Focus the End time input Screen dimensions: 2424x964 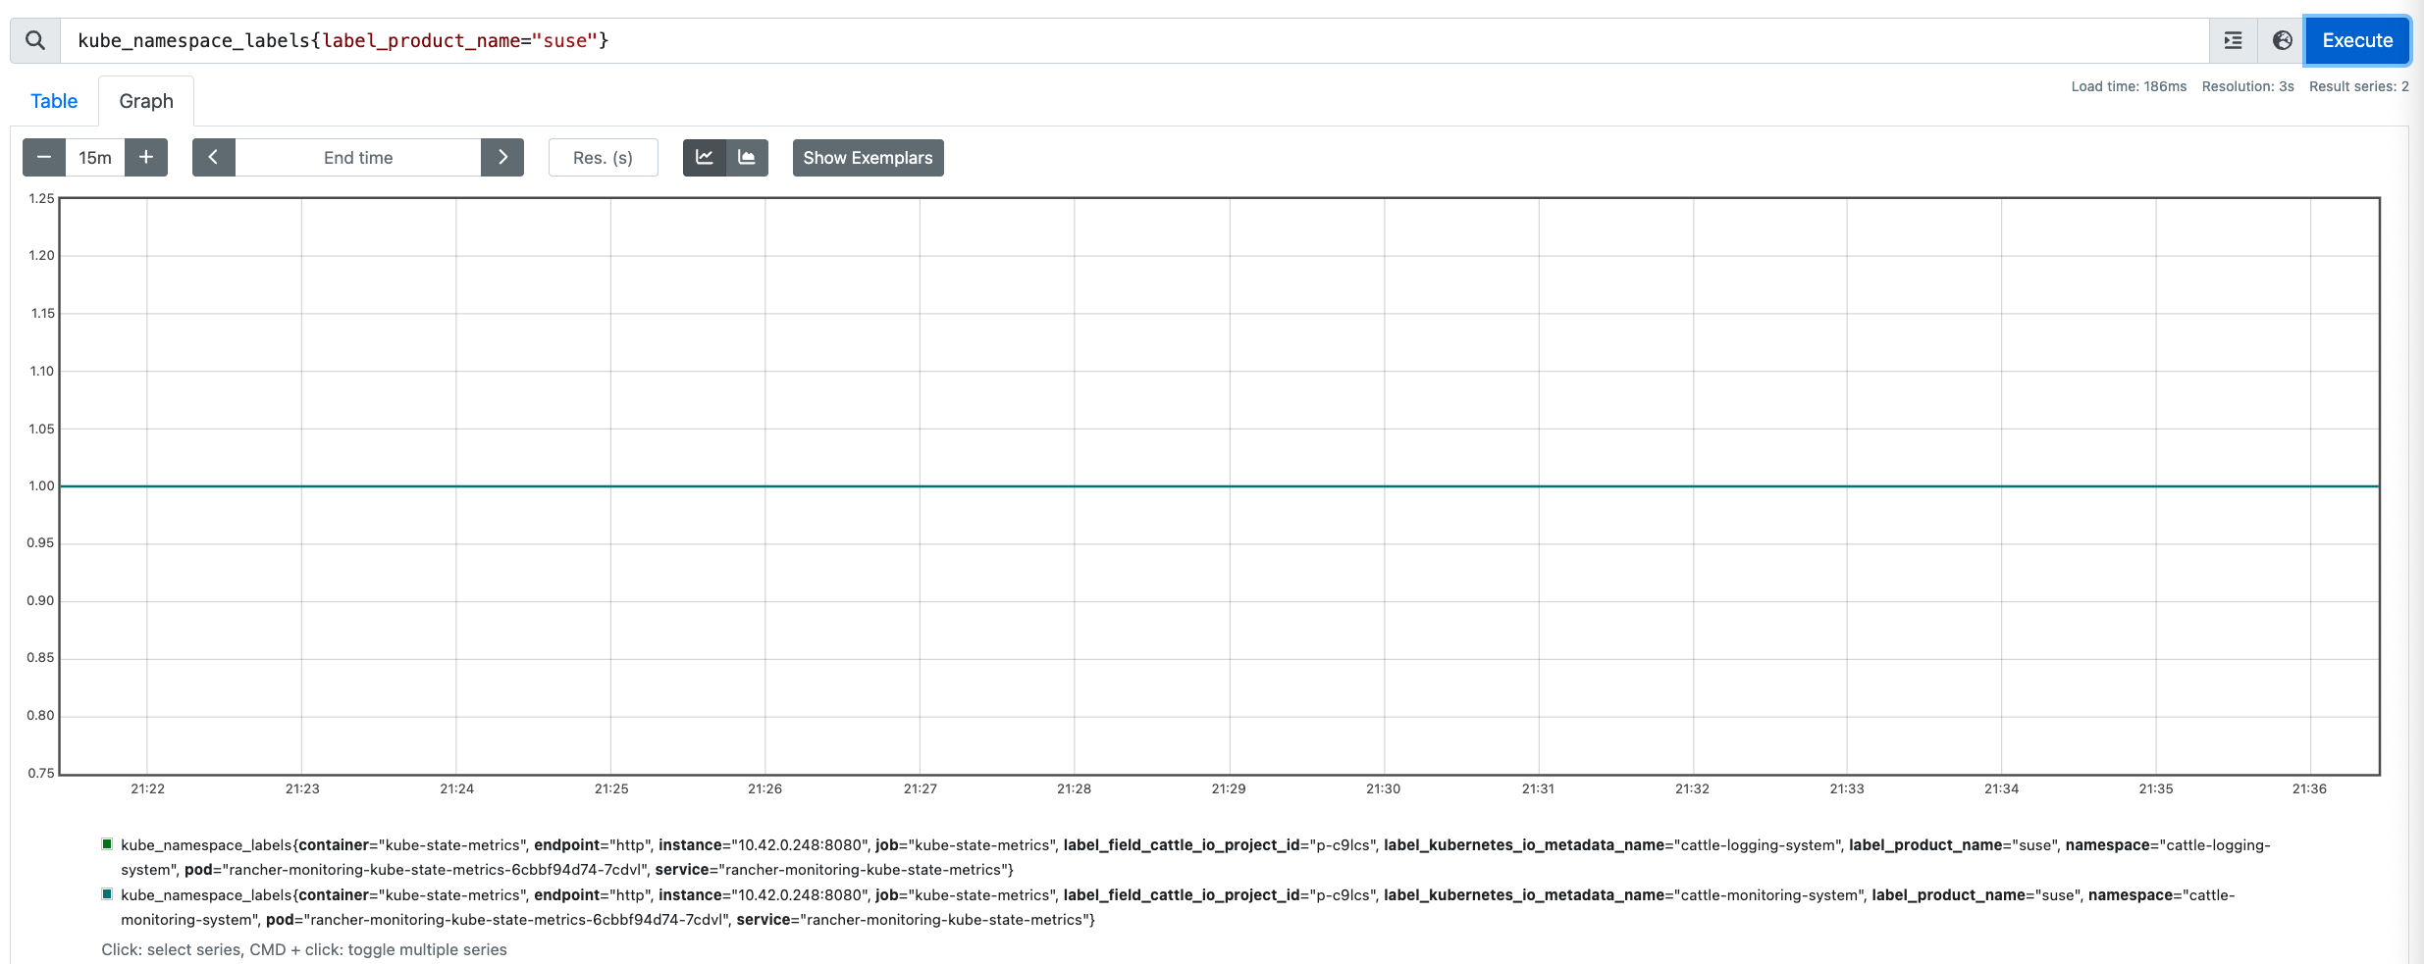coord(358,158)
